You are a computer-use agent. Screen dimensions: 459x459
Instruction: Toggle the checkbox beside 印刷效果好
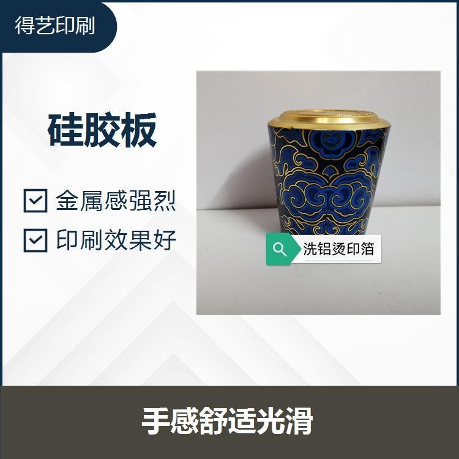point(35,241)
